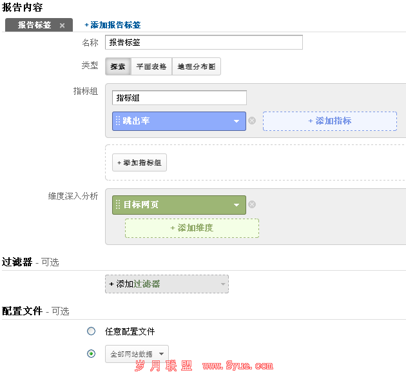
Task: Click the 指标组 name input field
Action: point(179,97)
